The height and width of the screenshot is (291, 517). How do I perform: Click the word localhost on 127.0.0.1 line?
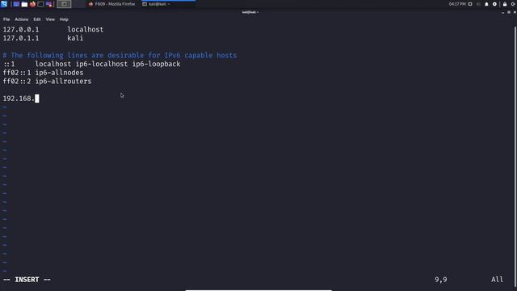[x=86, y=29]
